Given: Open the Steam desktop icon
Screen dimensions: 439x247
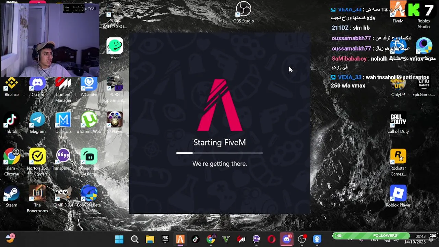Looking at the screenshot, I should [x=12, y=197].
